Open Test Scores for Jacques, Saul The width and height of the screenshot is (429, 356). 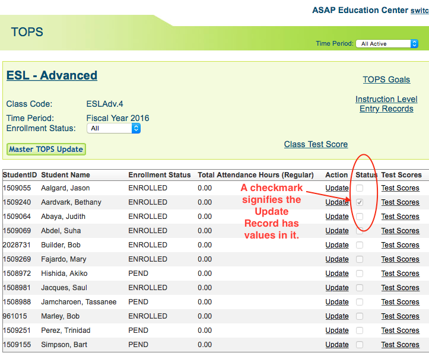pyautogui.click(x=400, y=288)
